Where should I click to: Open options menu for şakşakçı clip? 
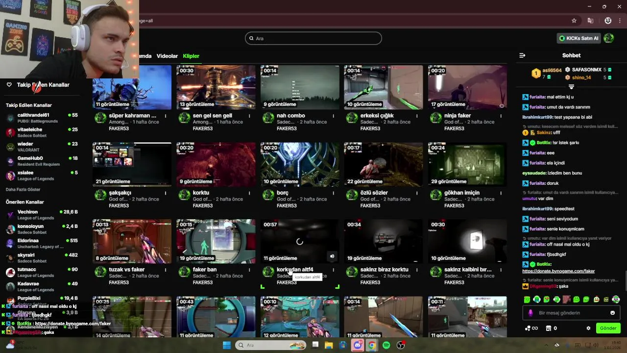[x=166, y=193]
